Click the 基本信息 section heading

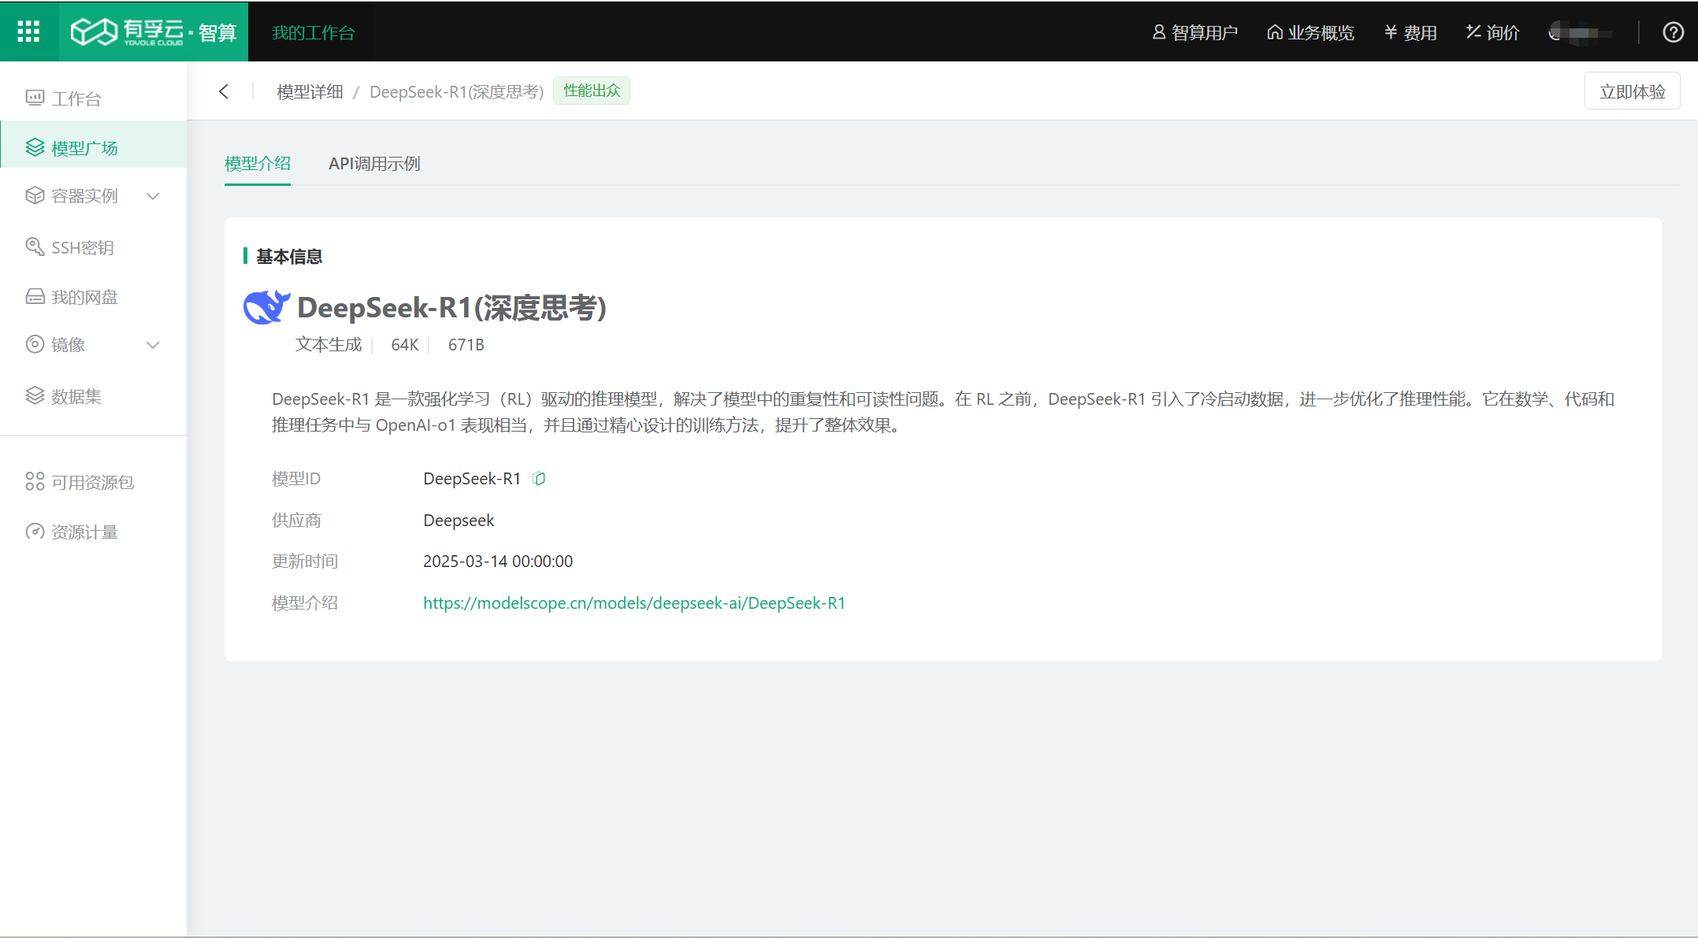coord(289,256)
